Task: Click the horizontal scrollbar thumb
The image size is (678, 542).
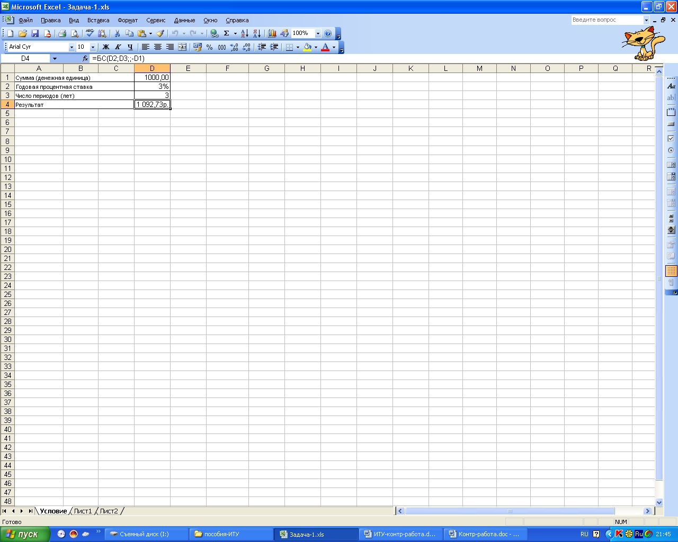Action: tap(510, 511)
